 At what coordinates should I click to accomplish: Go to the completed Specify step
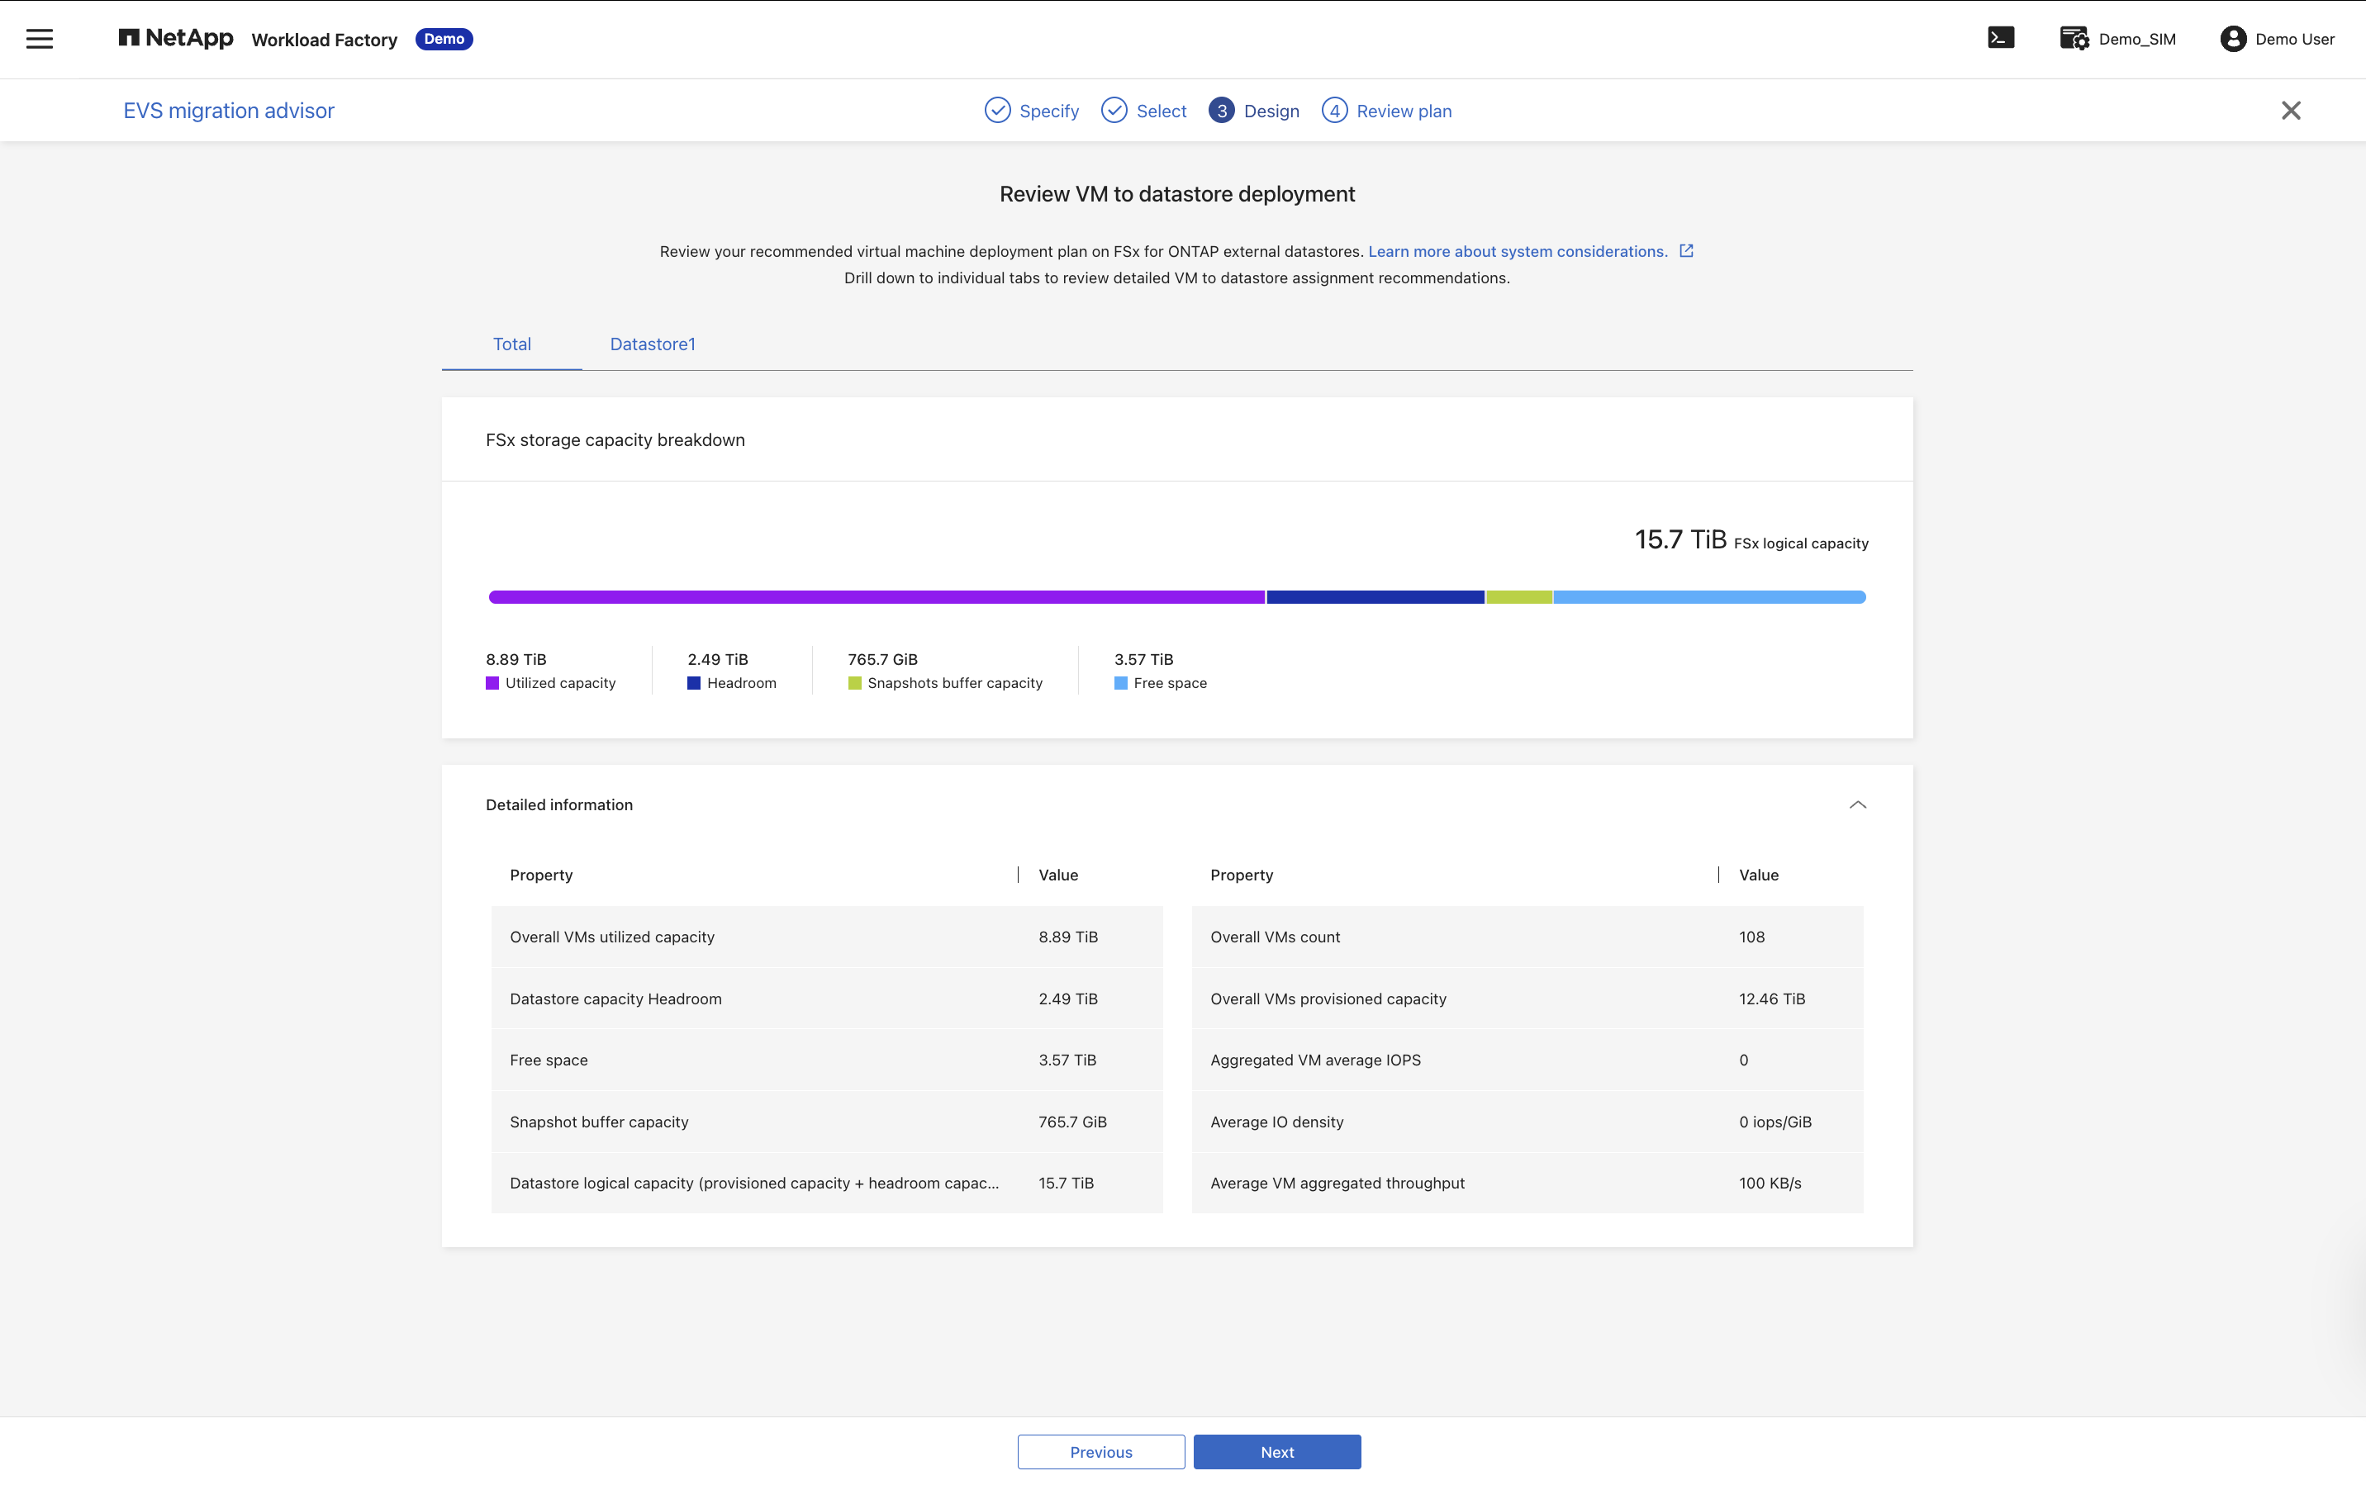pyautogui.click(x=1031, y=111)
